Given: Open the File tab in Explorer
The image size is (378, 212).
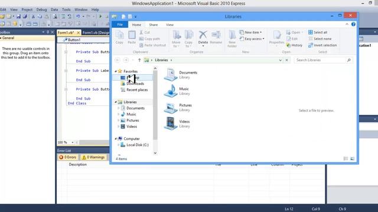Looking at the screenshot, I should click(120, 25).
